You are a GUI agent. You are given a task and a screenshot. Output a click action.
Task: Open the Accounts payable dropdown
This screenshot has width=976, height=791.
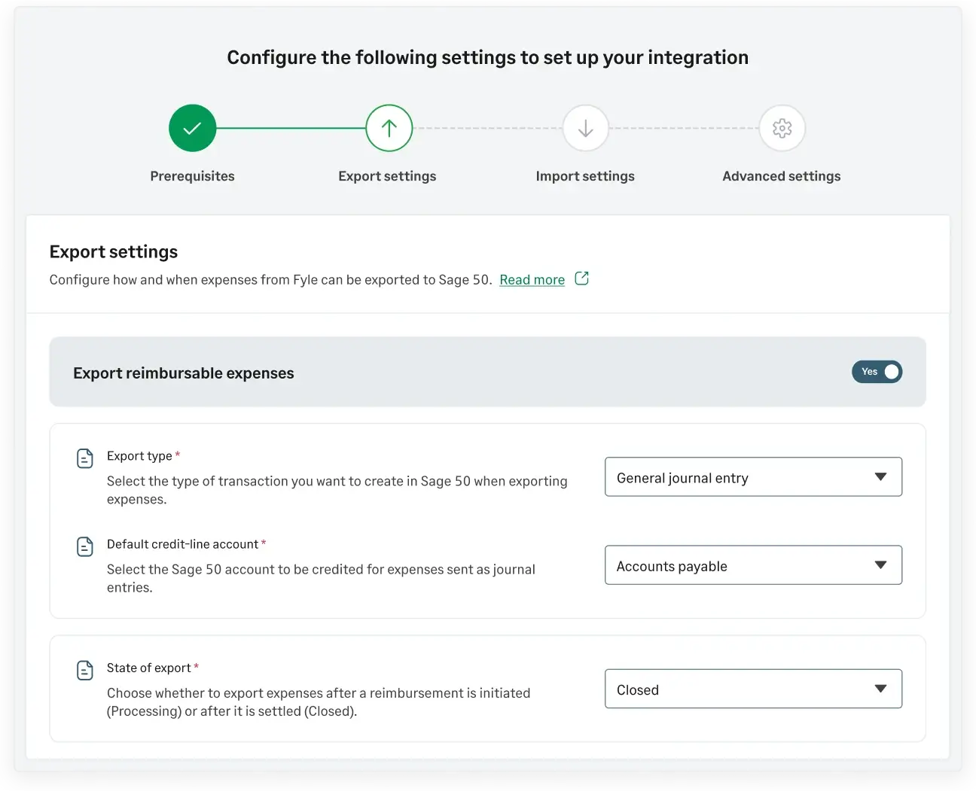click(753, 565)
